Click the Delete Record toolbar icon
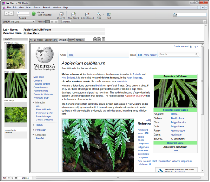The height and width of the screenshot is (182, 210). 87,14
